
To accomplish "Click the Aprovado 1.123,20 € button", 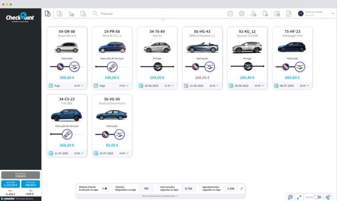I will [11, 184].
